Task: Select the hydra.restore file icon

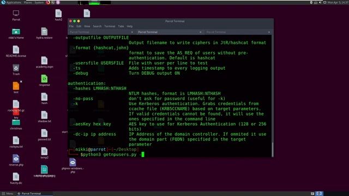Action: pos(44,32)
